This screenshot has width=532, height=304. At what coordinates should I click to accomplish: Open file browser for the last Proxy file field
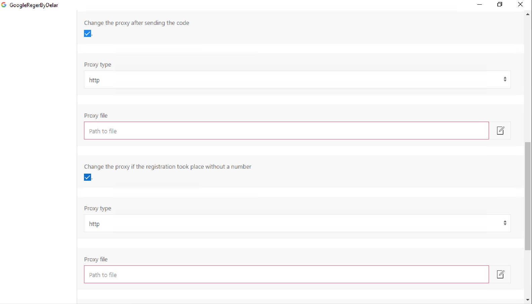tap(500, 274)
